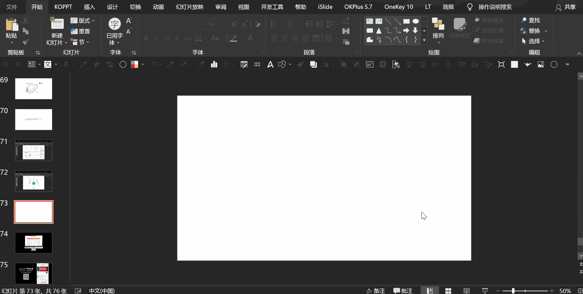
Task: Switch to normal view in status bar
Action: pos(430,291)
